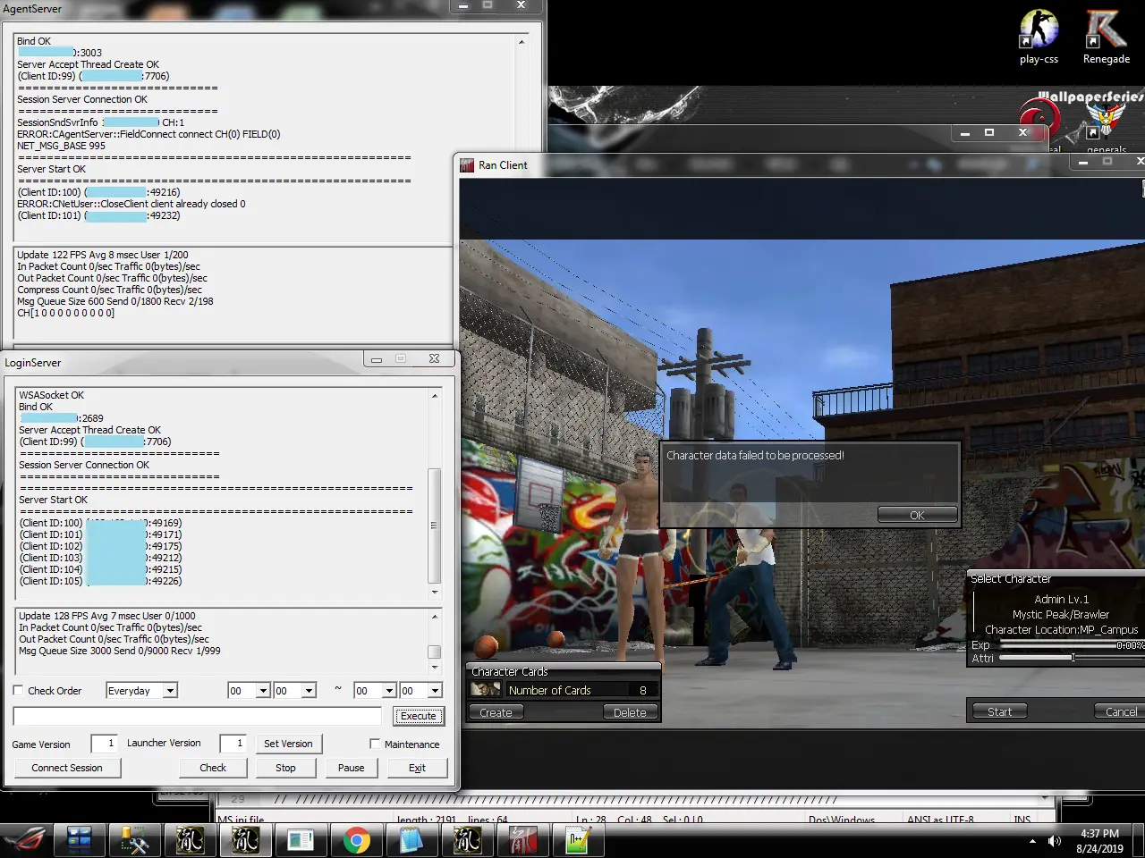Open the blue notepad taskbar icon
1145x858 pixels.
pos(411,840)
